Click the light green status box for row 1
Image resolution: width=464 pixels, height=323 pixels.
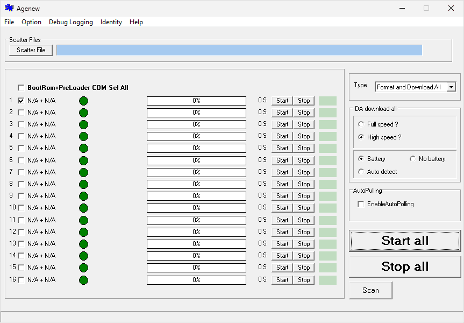pos(327,101)
